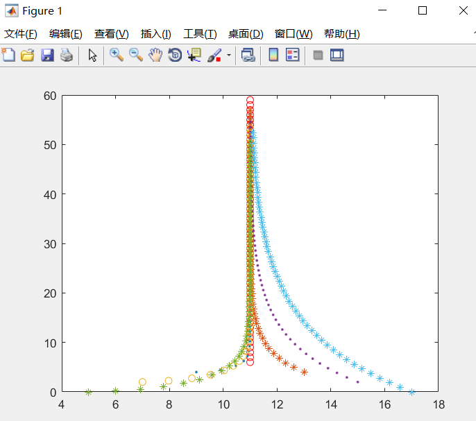Select the Brush data tool
476x421 pixels.
[x=214, y=55]
